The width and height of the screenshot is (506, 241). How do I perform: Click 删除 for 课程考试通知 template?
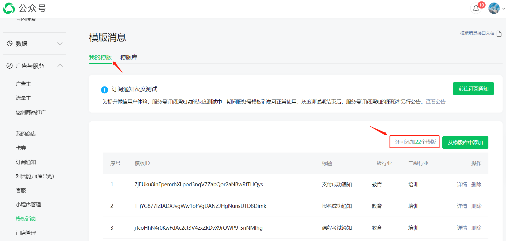point(476,228)
